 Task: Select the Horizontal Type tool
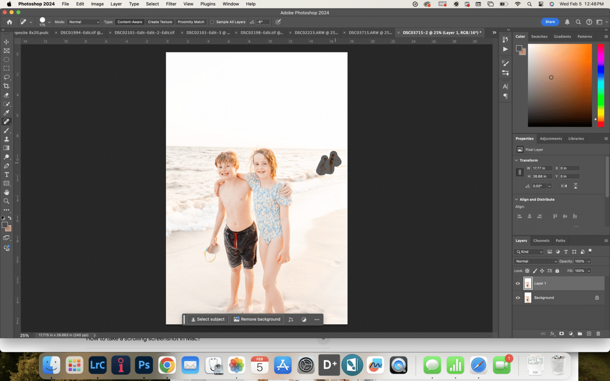[6, 175]
